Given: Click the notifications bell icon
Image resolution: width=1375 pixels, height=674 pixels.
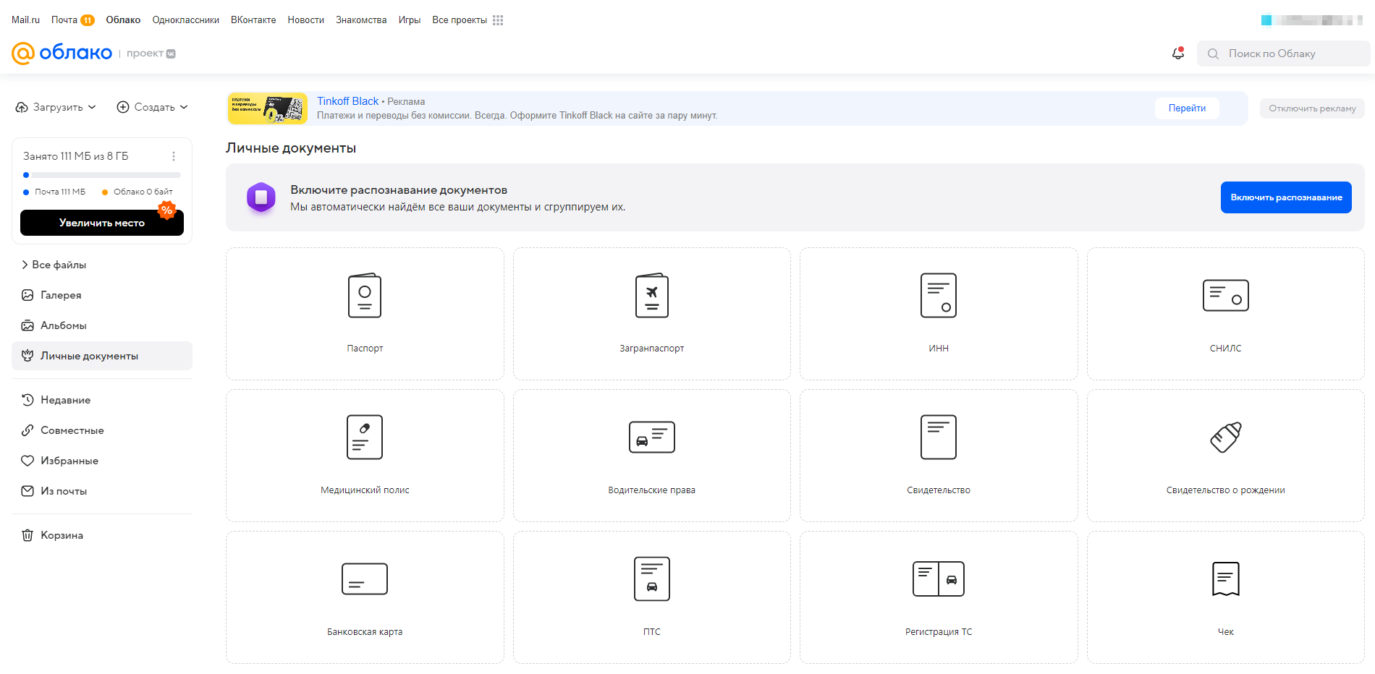Looking at the screenshot, I should (x=1178, y=54).
